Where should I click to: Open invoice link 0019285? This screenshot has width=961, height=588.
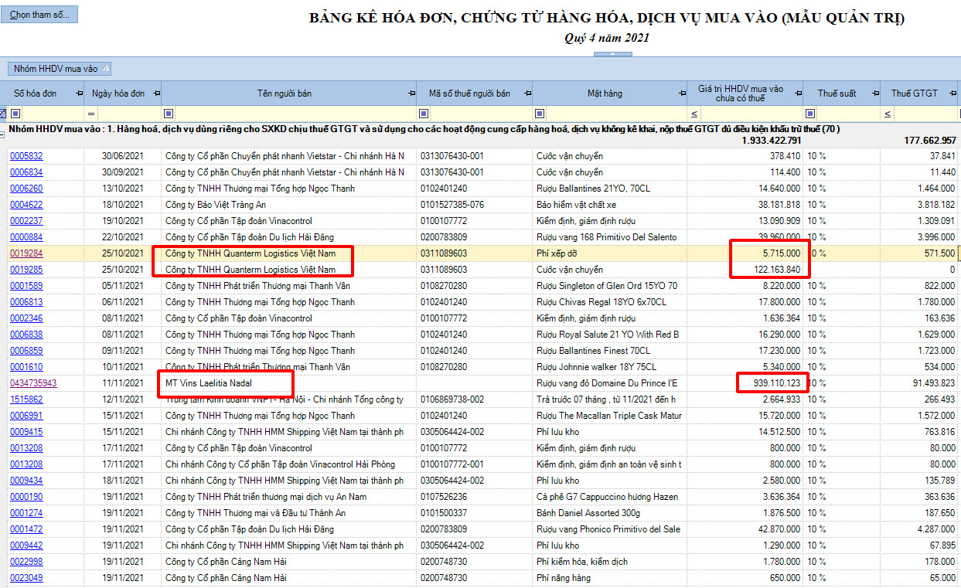pyautogui.click(x=26, y=269)
